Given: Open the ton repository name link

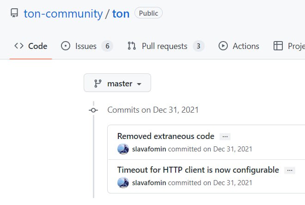Looking at the screenshot, I should click(121, 14).
